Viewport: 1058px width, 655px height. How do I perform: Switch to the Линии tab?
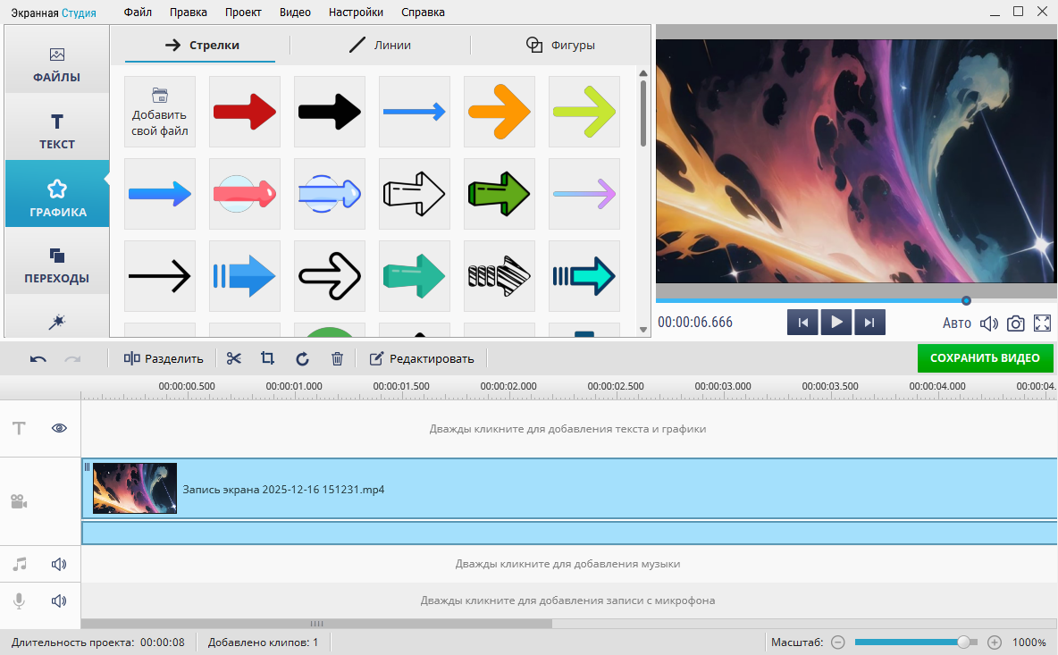[x=380, y=46]
